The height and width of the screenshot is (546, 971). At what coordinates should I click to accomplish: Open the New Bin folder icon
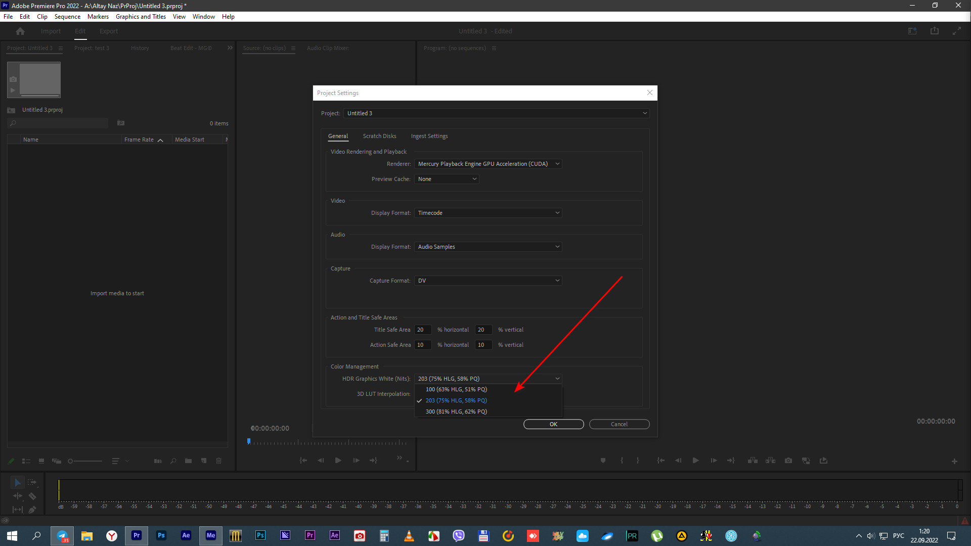[x=188, y=461]
